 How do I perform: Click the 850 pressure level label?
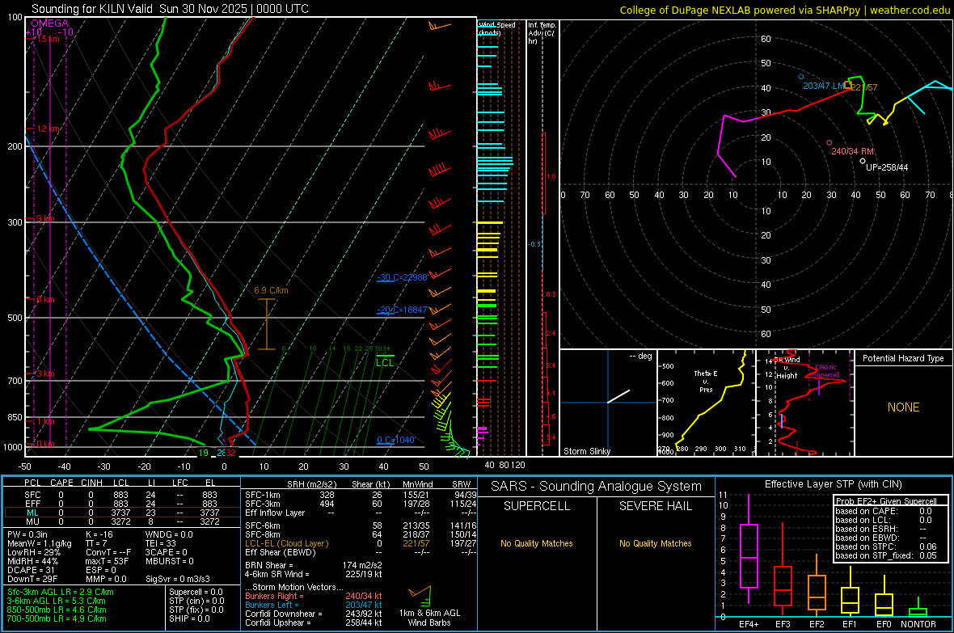[x=15, y=417]
